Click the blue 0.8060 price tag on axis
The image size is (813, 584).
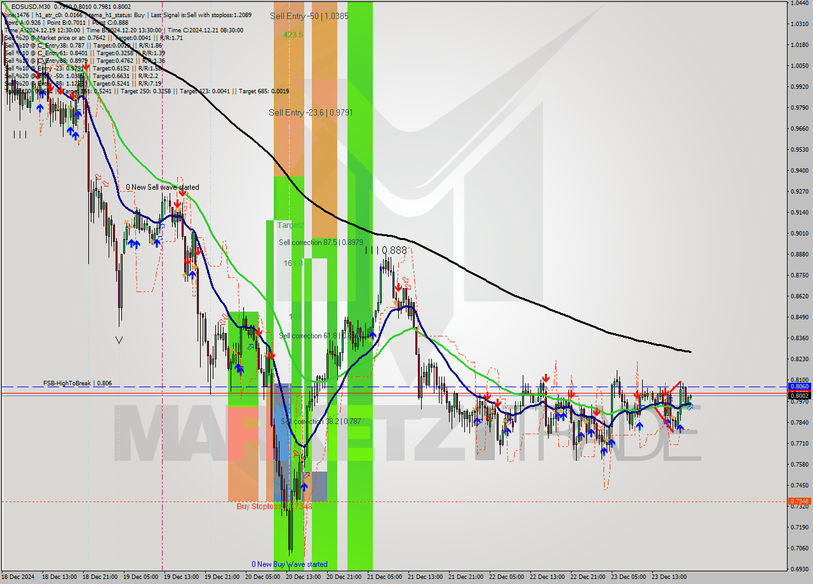799,386
